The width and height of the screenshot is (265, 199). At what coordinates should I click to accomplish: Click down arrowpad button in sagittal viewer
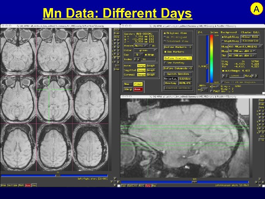point(260,186)
